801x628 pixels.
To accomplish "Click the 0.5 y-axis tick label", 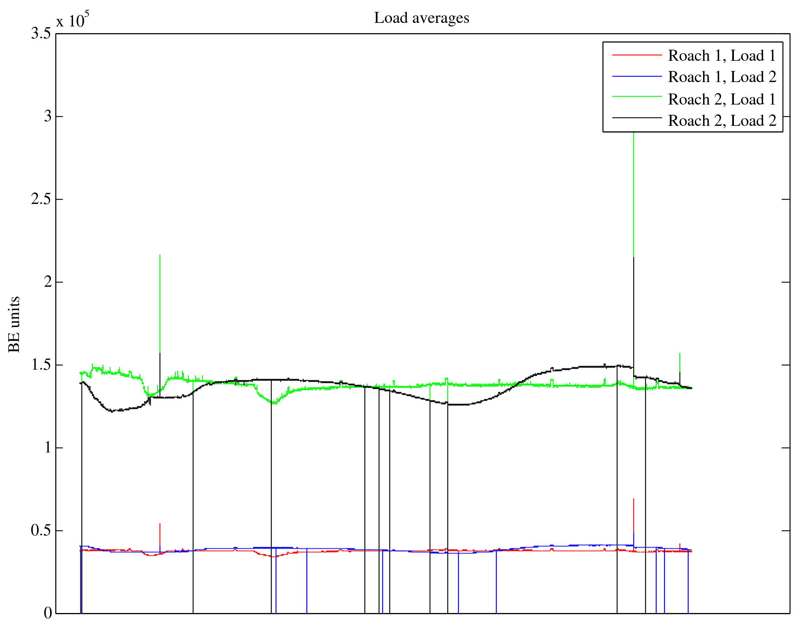I will click(x=41, y=531).
